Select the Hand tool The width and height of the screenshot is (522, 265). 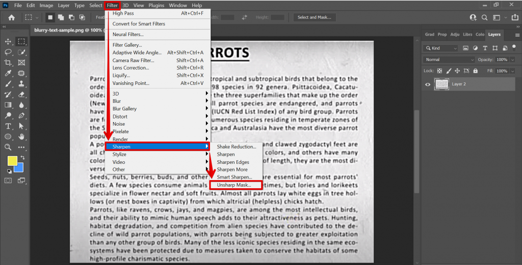[21, 137]
